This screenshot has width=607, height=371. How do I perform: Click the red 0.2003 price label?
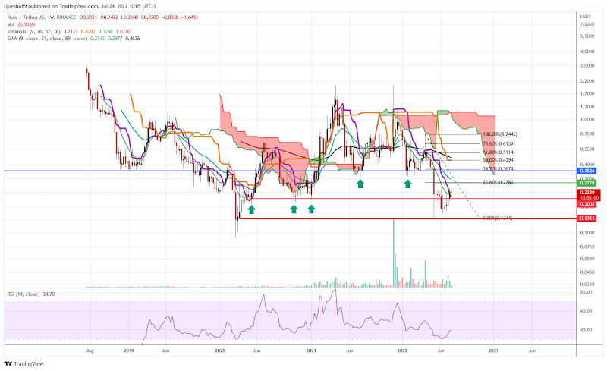pos(587,203)
